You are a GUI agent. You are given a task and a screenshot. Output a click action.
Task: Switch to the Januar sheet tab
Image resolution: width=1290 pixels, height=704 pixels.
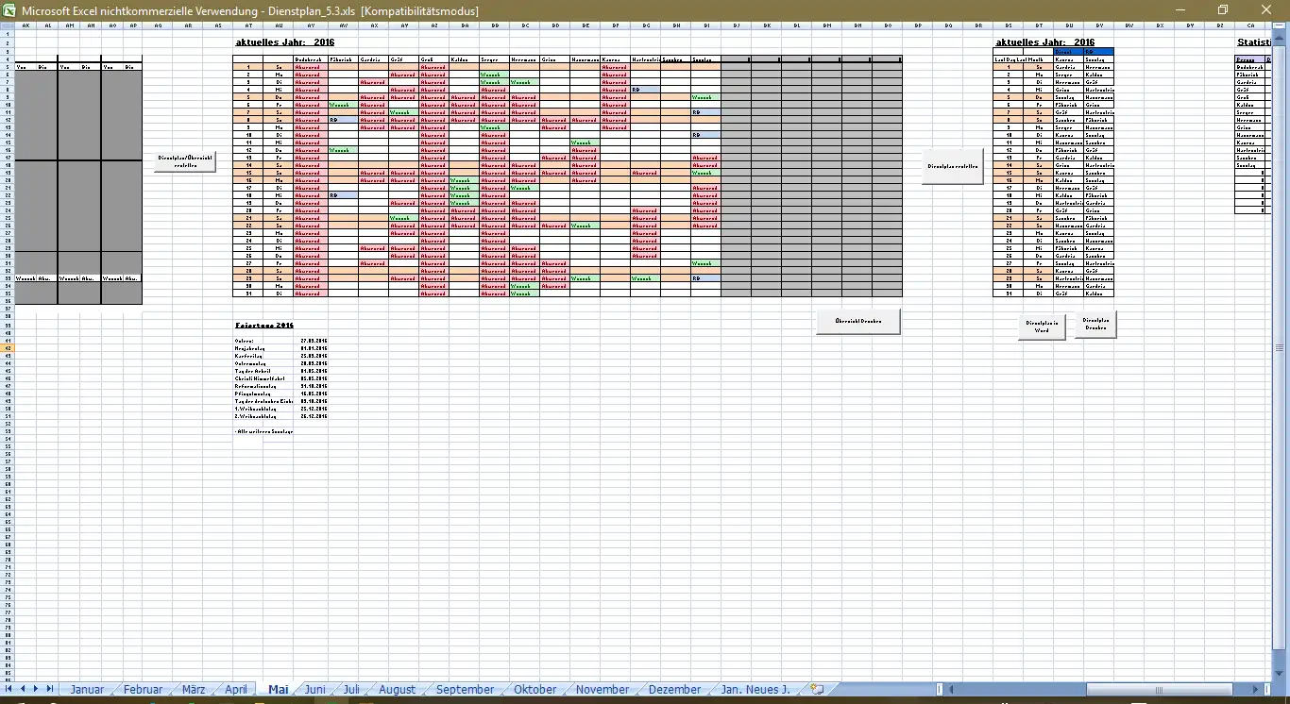pyautogui.click(x=87, y=690)
